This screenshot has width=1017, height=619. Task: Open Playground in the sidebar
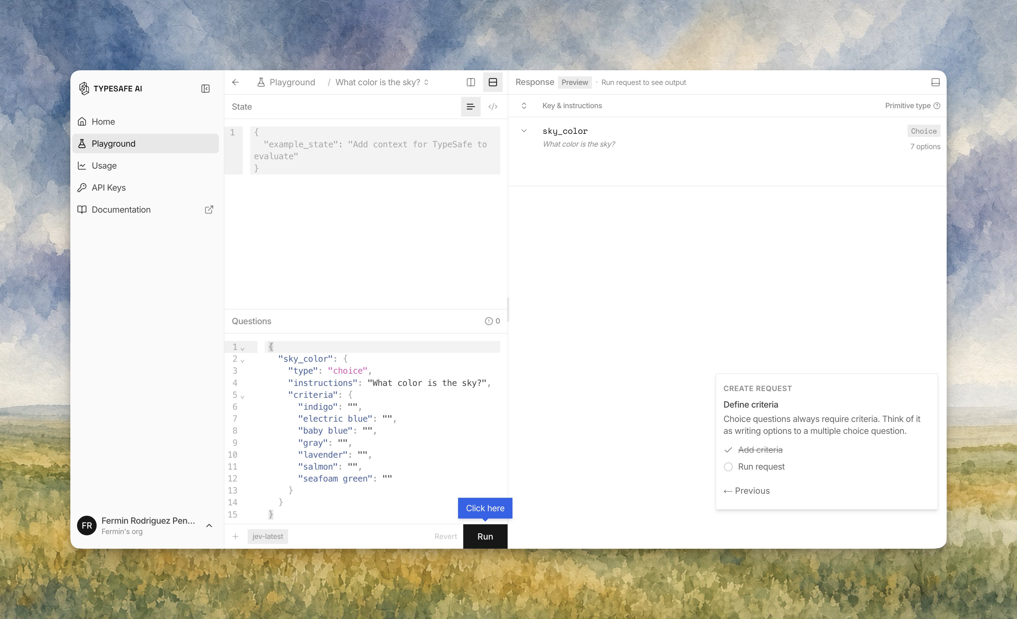(x=145, y=144)
